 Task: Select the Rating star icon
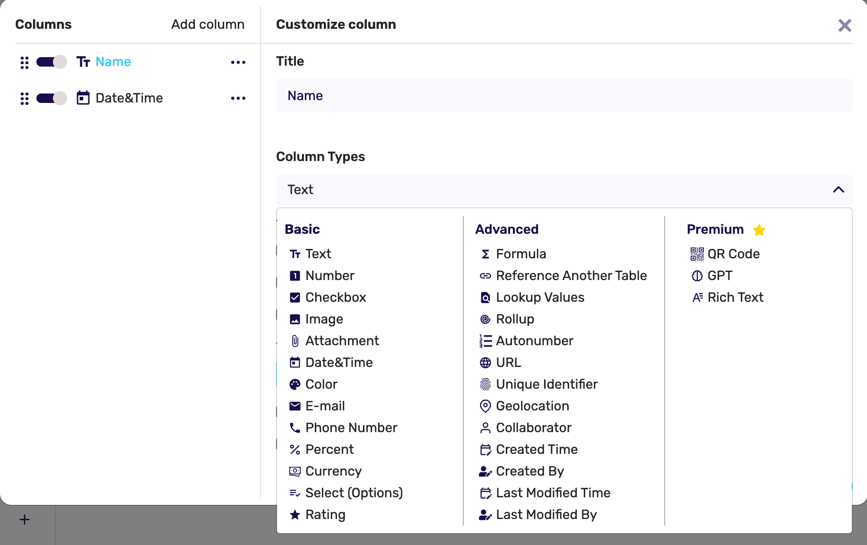point(295,515)
